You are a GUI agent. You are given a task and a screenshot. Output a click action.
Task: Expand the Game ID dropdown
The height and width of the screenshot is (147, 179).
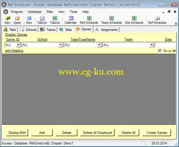(18, 45)
